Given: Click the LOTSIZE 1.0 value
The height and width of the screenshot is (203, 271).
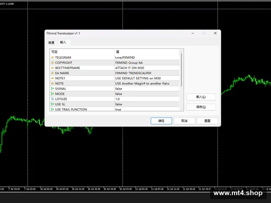Looking at the screenshot, I should [x=147, y=99].
